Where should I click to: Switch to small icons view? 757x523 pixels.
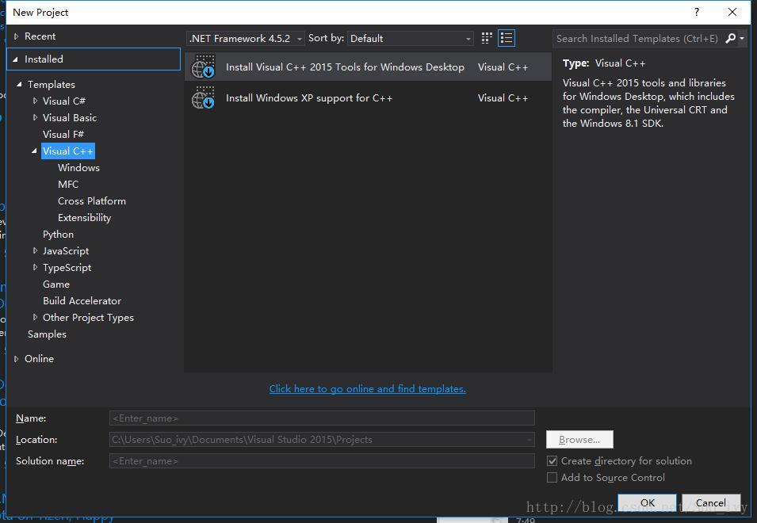487,38
